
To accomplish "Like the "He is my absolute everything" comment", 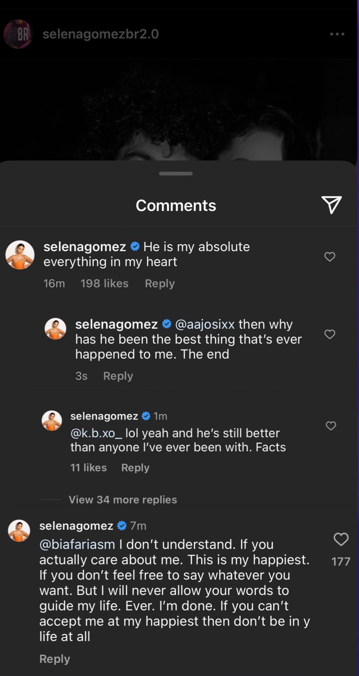I will (x=330, y=256).
